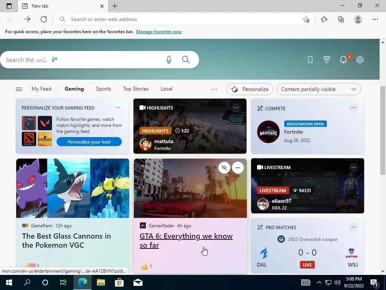Open options on GTA 6 article card

(237, 168)
